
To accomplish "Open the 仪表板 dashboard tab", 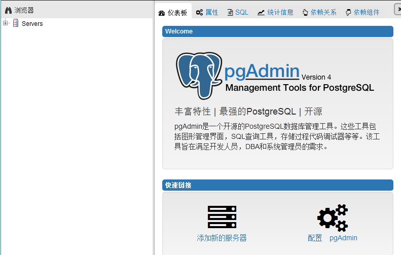I will (x=173, y=12).
